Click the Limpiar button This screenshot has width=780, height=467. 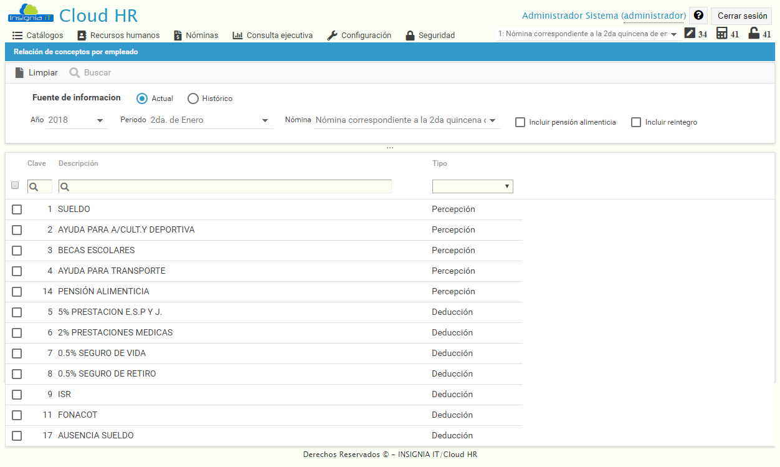click(35, 72)
